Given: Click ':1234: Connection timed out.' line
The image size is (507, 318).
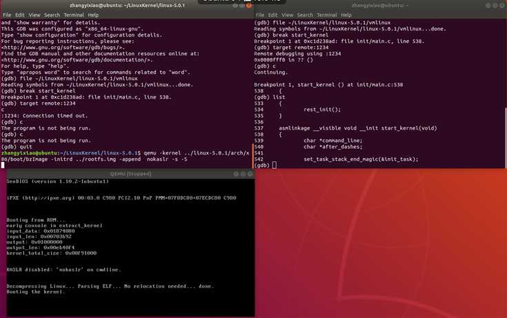Looking at the screenshot, I should click(44, 116).
